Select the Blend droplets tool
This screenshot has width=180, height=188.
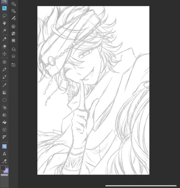point(4,115)
